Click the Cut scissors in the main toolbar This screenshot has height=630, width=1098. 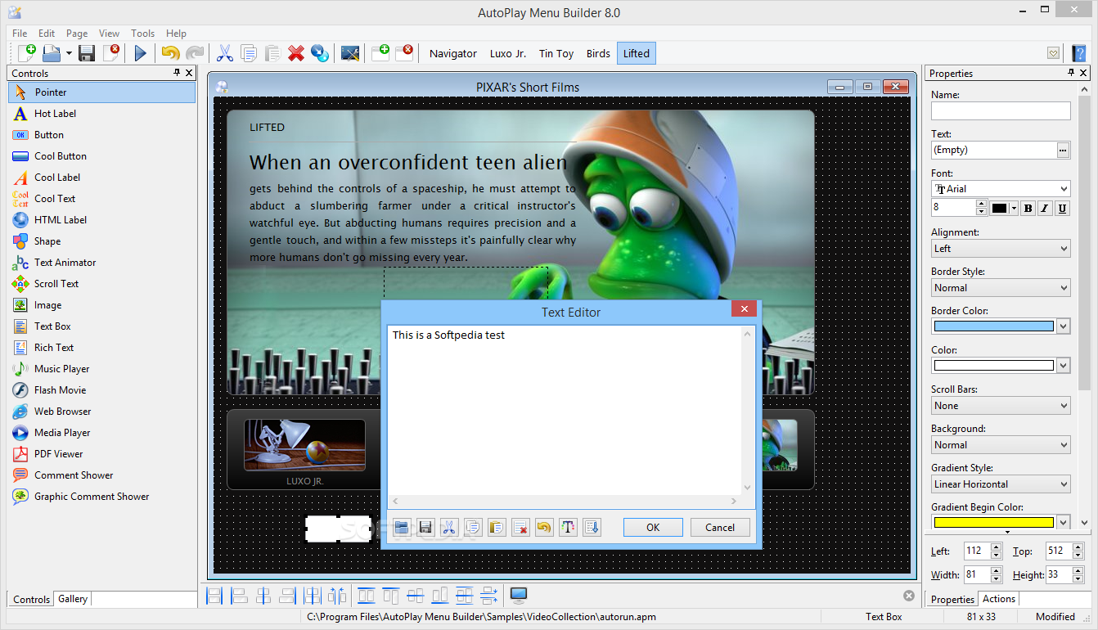(224, 53)
